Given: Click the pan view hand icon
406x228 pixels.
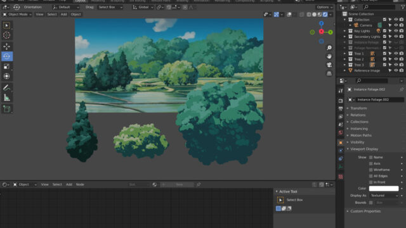Looking at the screenshot, I should coord(329,56).
